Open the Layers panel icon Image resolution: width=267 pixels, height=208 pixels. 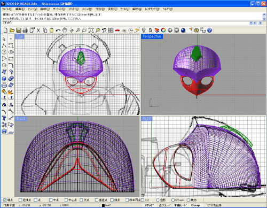(x=157, y=30)
